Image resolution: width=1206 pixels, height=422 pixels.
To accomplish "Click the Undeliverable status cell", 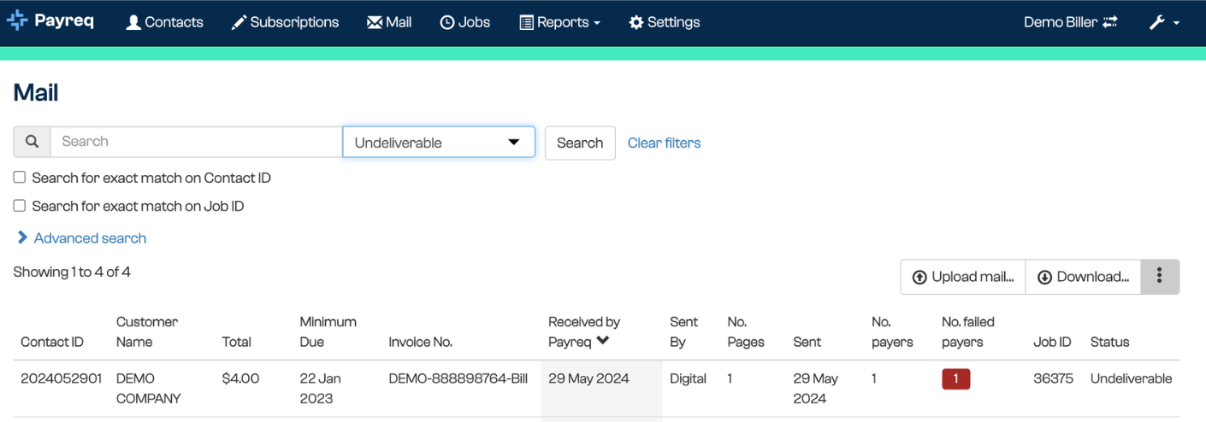I will click(1132, 378).
